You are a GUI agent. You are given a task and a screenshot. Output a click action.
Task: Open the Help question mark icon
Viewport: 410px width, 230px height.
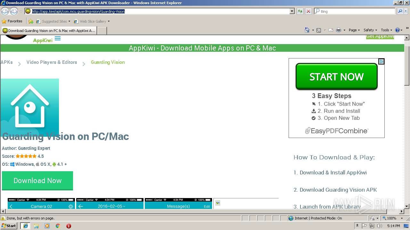(x=398, y=30)
